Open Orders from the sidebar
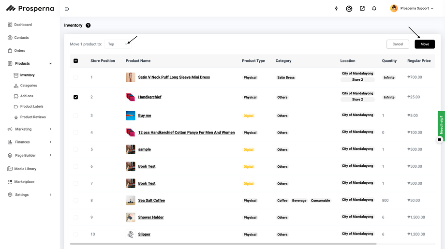Image resolution: width=445 pixels, height=249 pixels. (19, 50)
